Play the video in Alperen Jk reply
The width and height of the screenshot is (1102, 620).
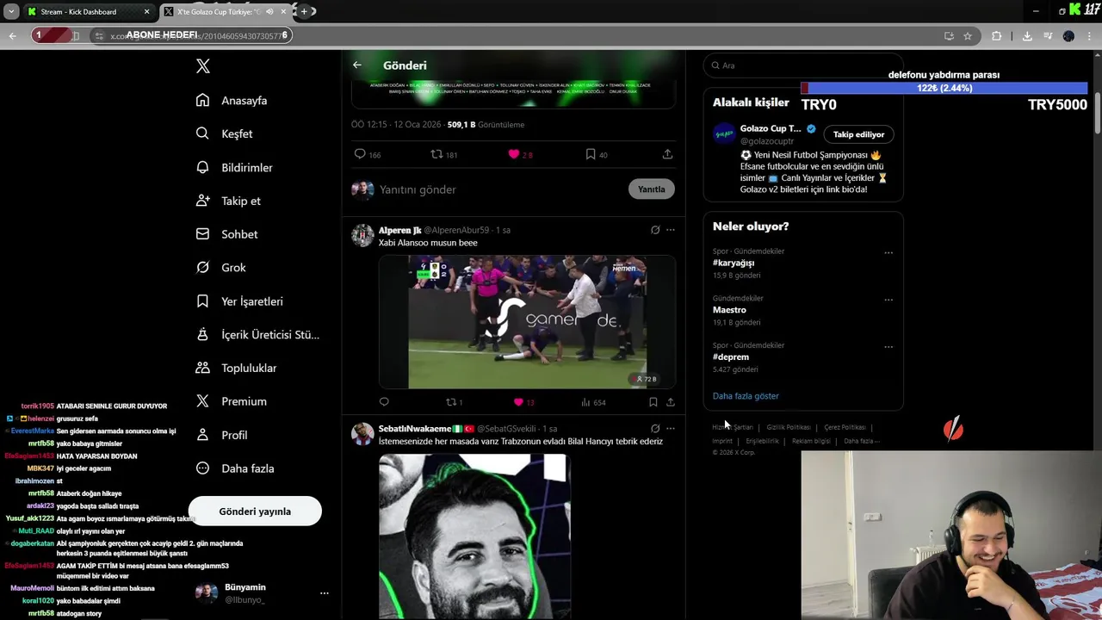tap(527, 322)
